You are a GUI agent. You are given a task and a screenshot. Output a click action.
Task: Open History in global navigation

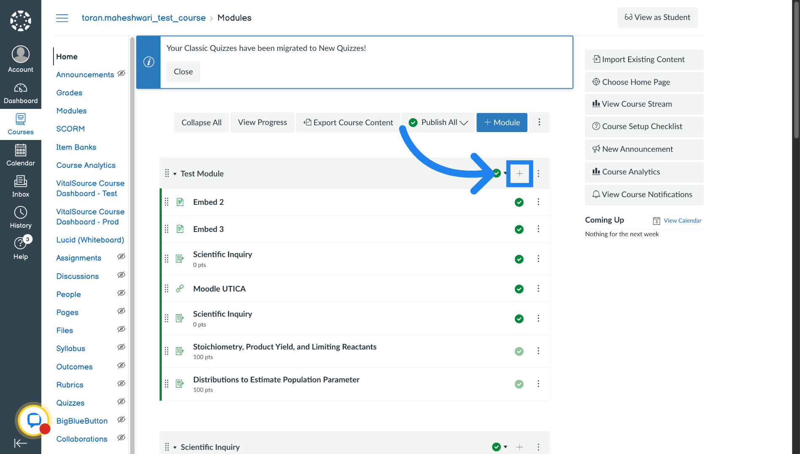pyautogui.click(x=21, y=218)
